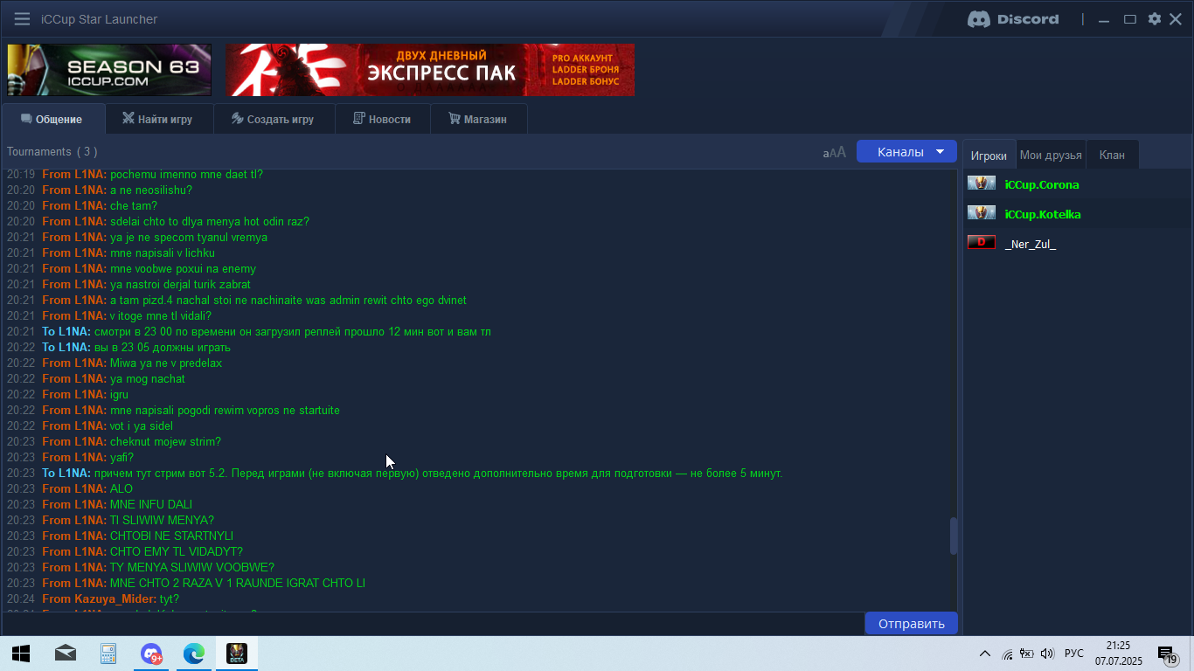Expand the Каналы dropdown
The image size is (1194, 671).
pyautogui.click(x=906, y=151)
